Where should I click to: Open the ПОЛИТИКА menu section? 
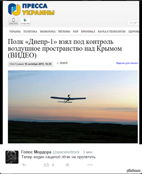pyautogui.click(x=30, y=32)
